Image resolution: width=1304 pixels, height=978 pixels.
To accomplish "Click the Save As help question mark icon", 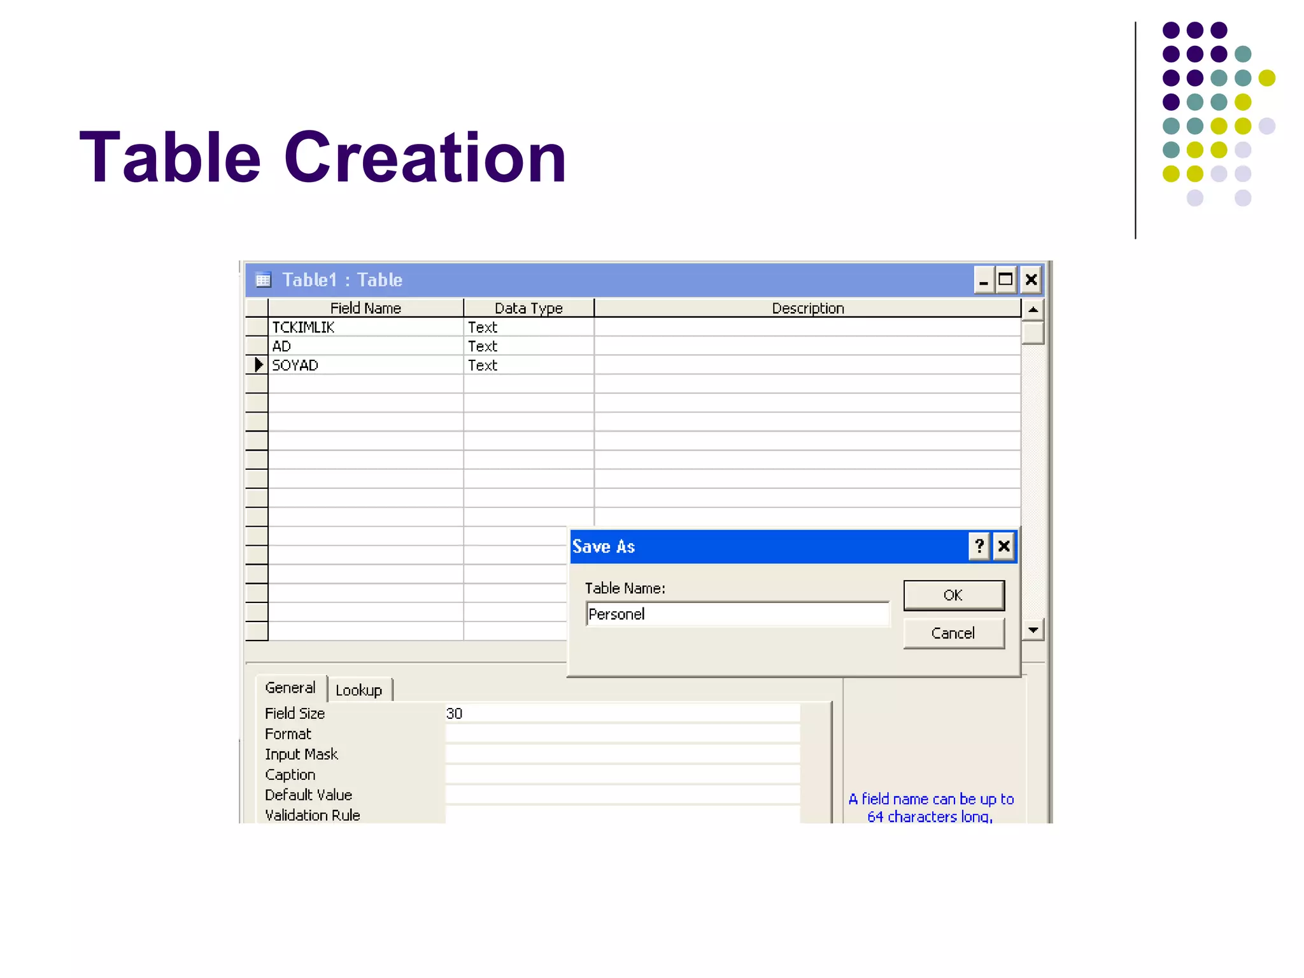I will click(x=979, y=546).
